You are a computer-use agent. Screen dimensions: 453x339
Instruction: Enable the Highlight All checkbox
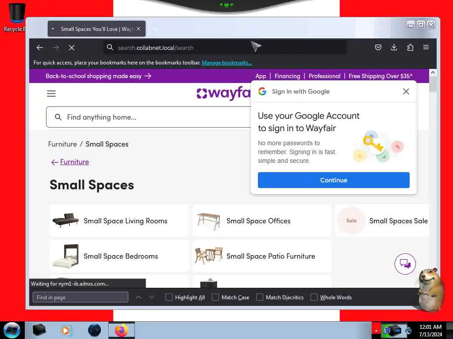click(169, 297)
